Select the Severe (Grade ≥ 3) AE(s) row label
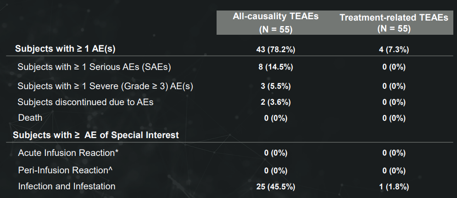Screen dimensions: 457x198 pos(105,86)
